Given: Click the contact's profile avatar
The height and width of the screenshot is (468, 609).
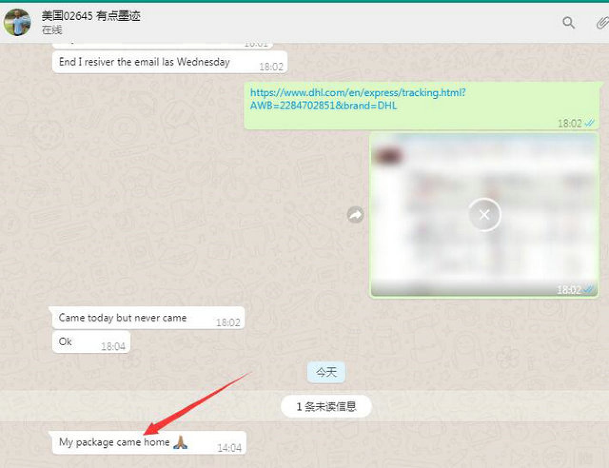Looking at the screenshot, I should pyautogui.click(x=18, y=22).
